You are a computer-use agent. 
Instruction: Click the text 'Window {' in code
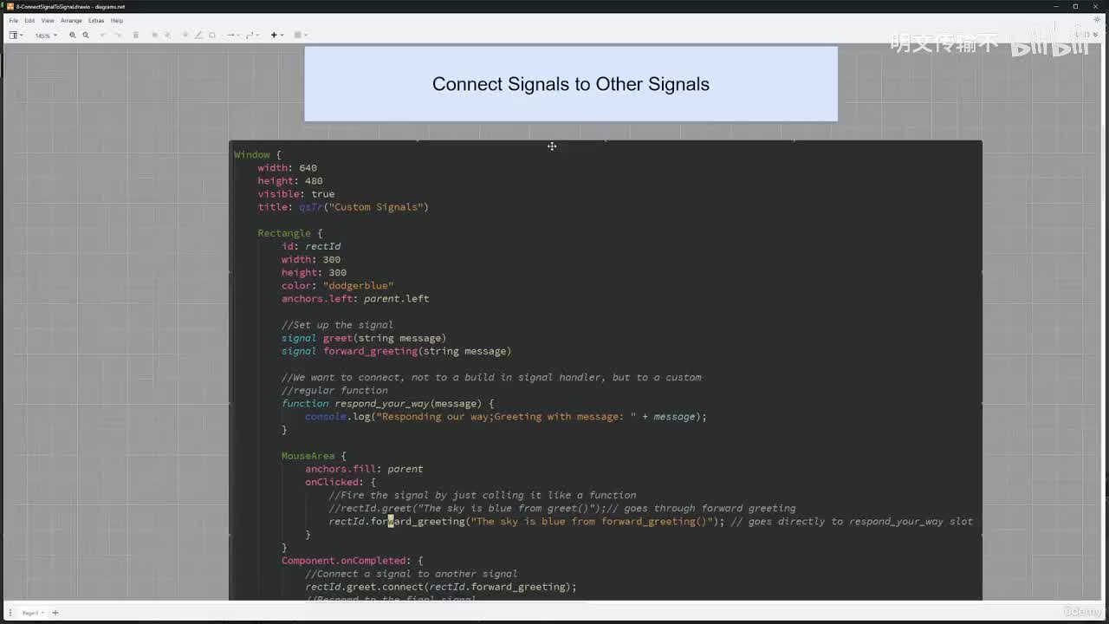tap(257, 155)
